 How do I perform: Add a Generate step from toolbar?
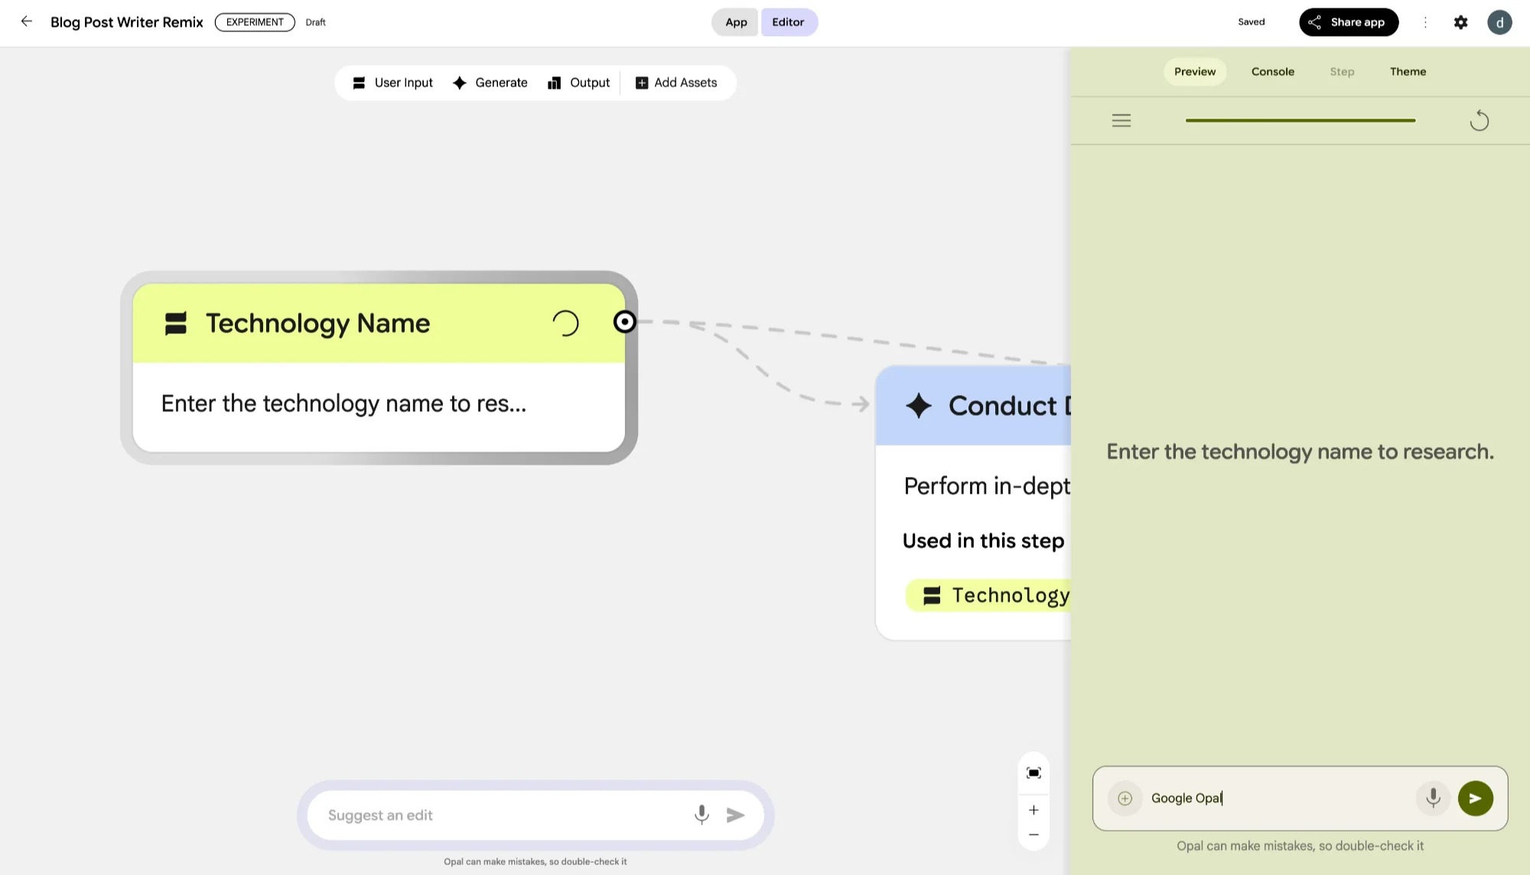(490, 83)
